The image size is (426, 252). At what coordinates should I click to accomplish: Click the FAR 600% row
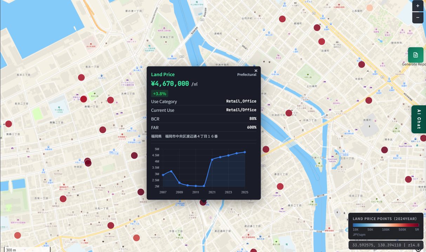[x=204, y=127]
